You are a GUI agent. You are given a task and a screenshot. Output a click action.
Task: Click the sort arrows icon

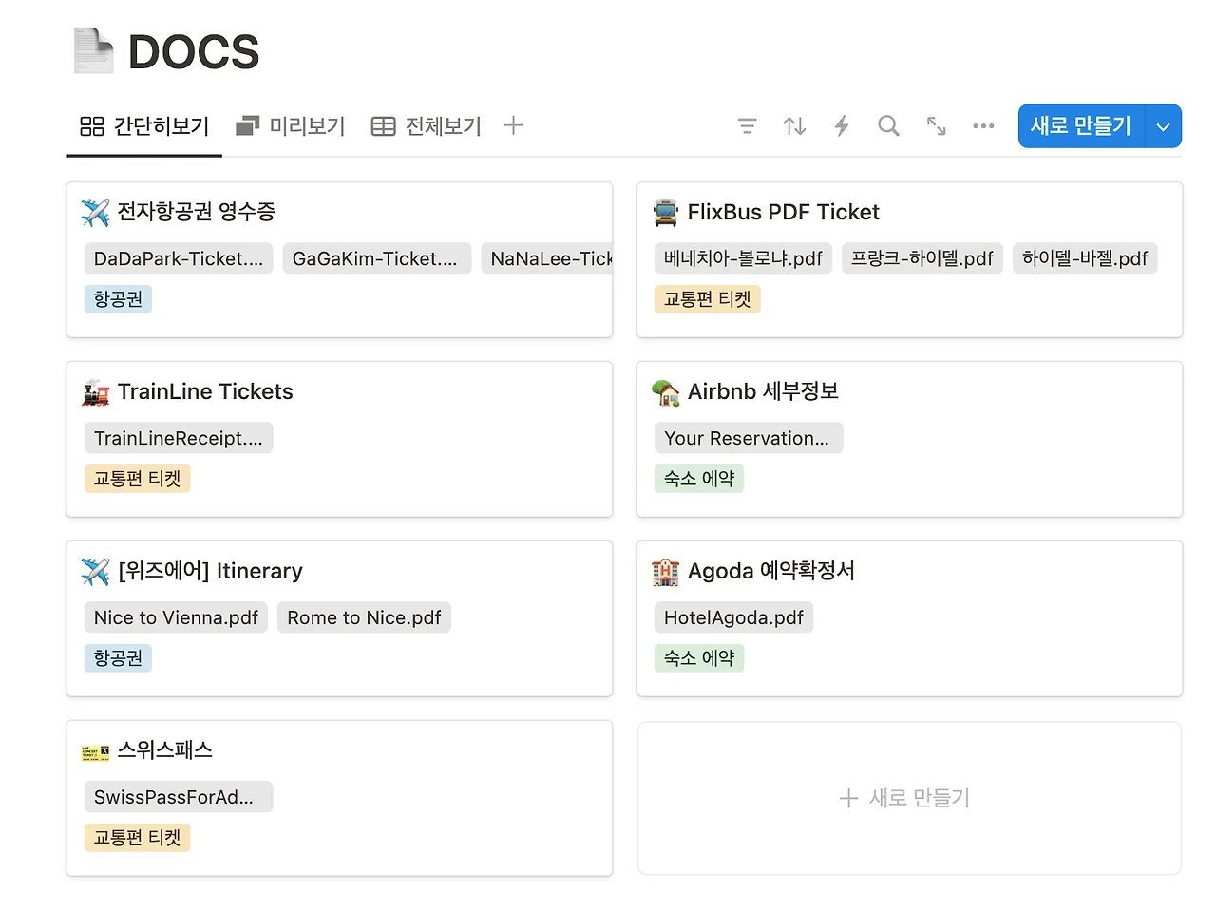[x=794, y=125]
